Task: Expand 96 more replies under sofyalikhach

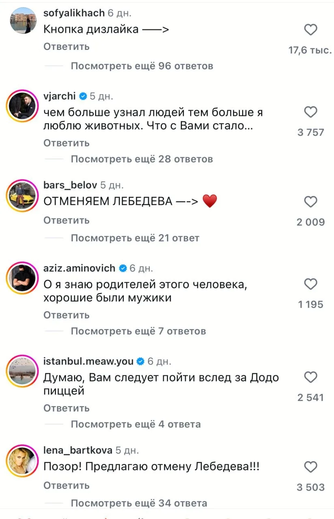Action: 141,66
